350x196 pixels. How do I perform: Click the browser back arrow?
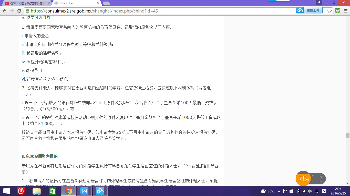tap(4, 11)
